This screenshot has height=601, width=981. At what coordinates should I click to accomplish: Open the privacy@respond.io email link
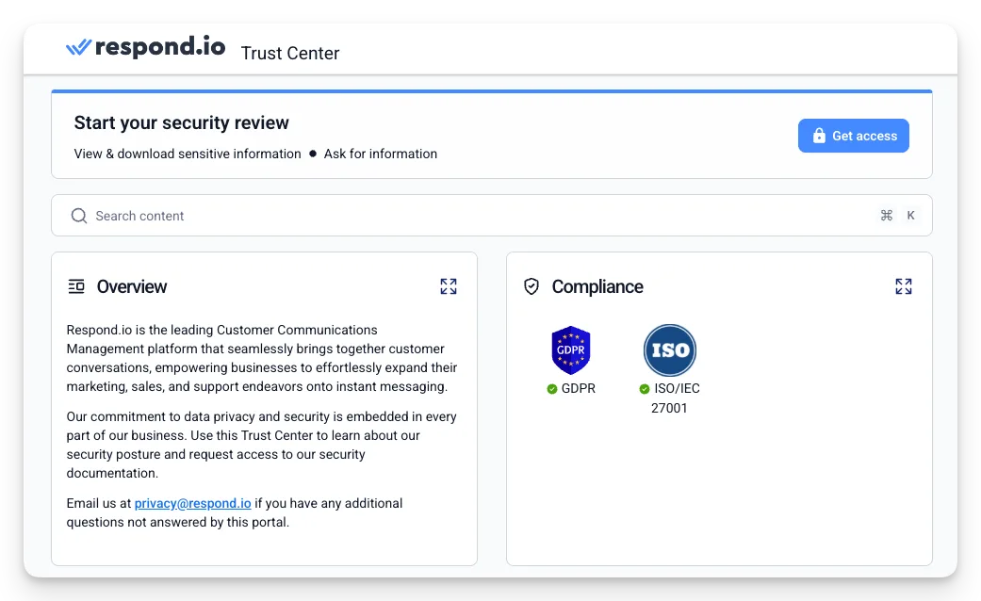click(x=192, y=503)
